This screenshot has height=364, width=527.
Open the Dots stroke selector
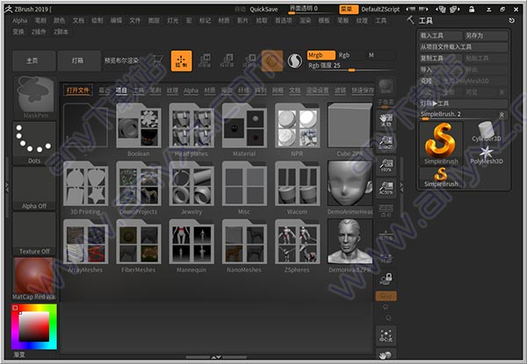click(x=34, y=143)
